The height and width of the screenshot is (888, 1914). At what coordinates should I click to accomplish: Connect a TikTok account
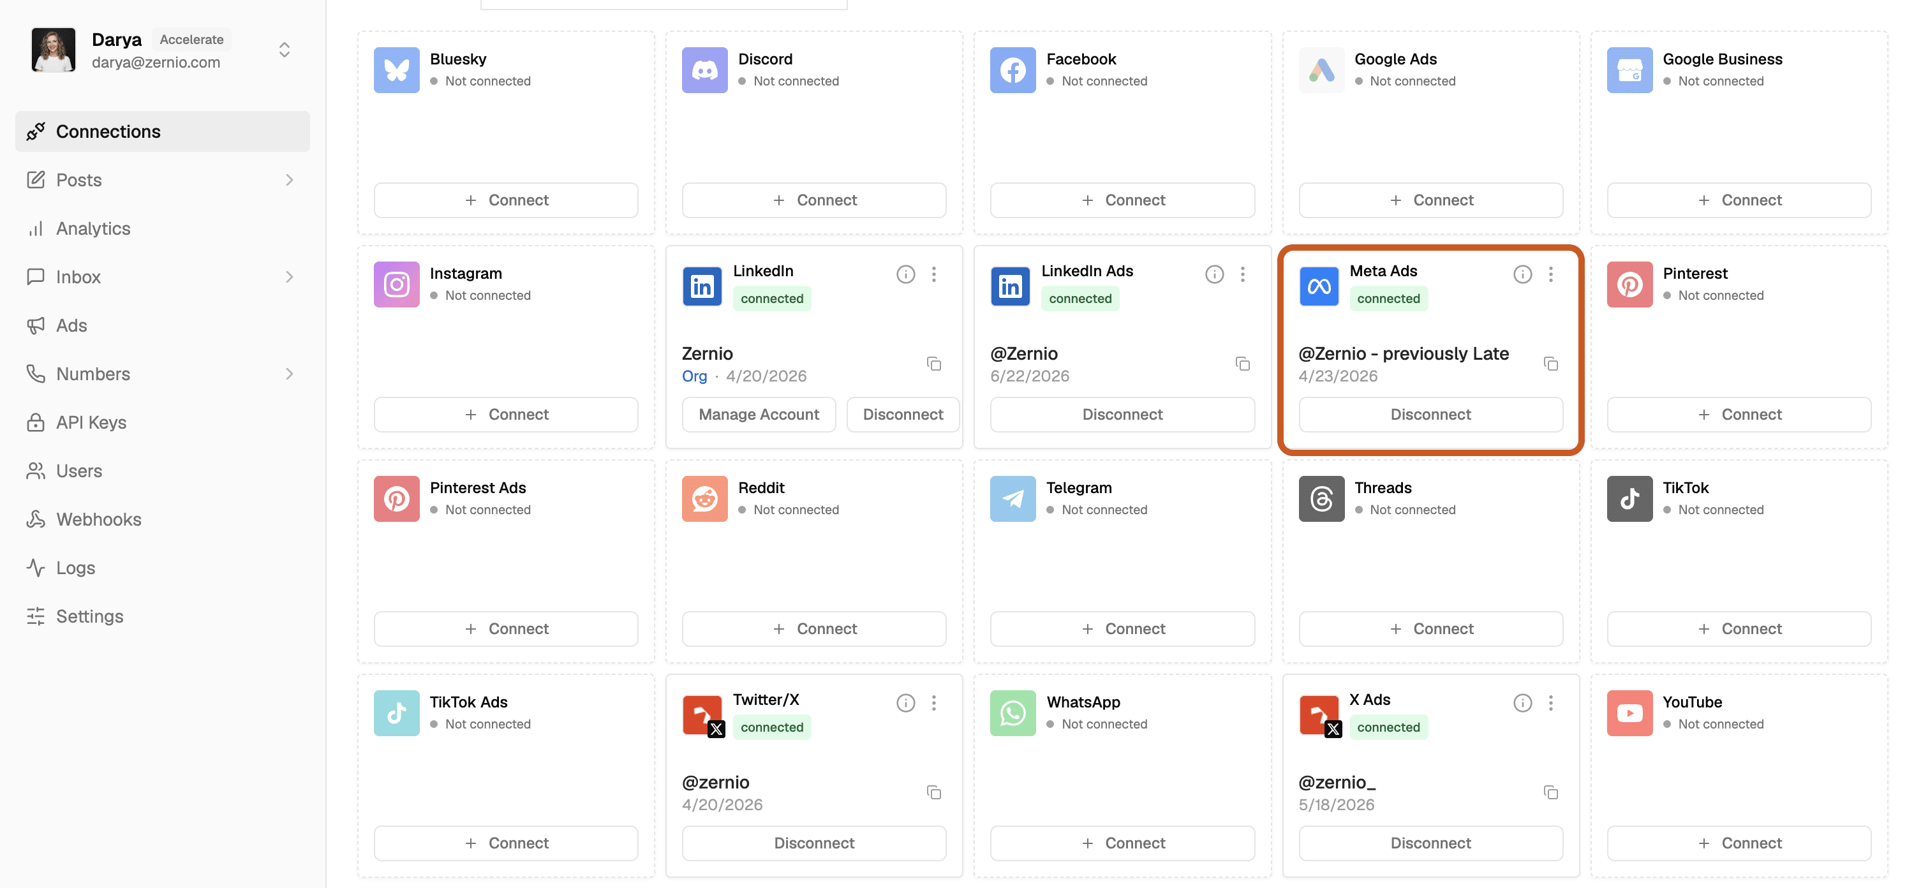tap(1739, 628)
